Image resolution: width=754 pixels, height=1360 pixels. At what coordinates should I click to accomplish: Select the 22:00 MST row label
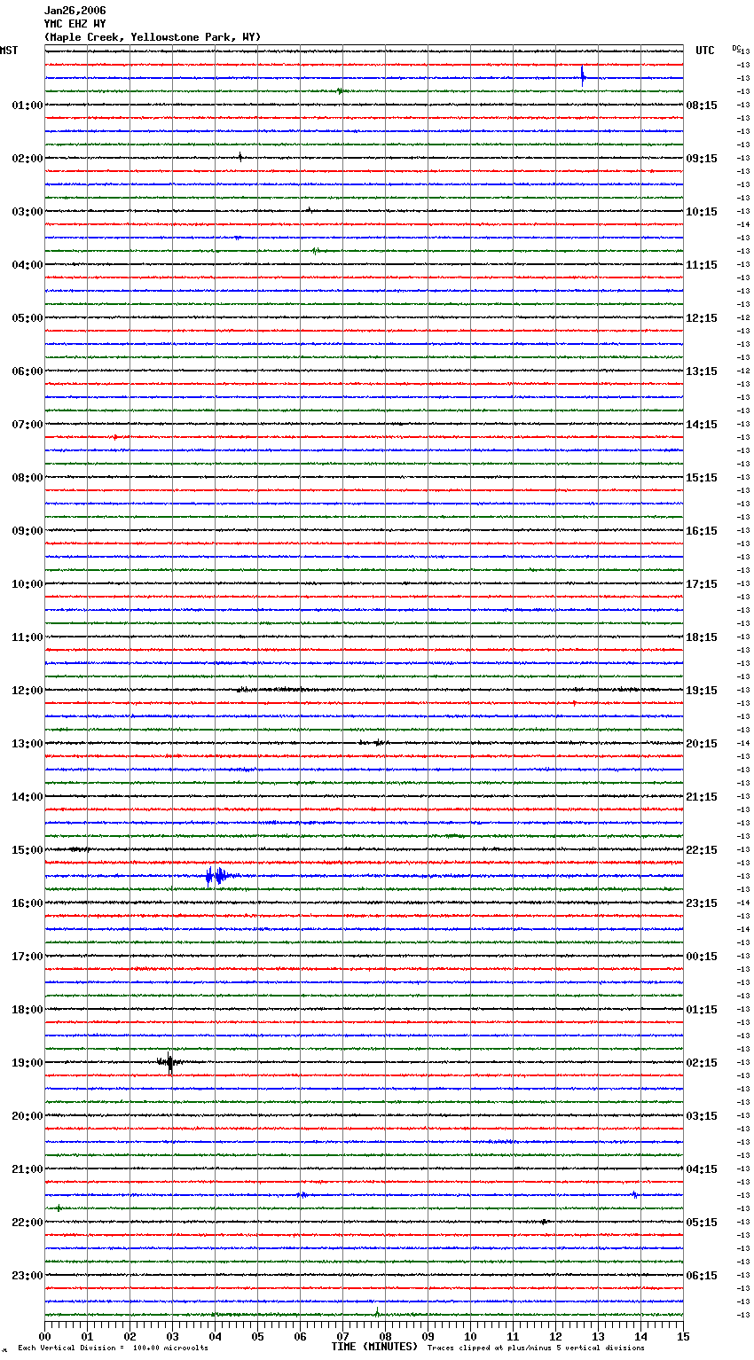pos(27,1223)
